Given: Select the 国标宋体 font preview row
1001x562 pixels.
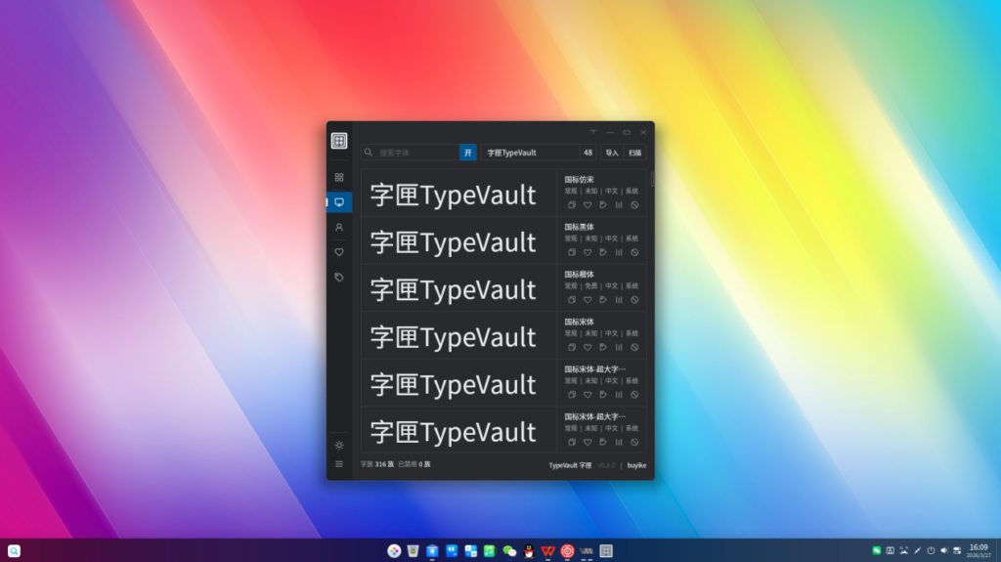Looking at the screenshot, I should click(x=458, y=336).
